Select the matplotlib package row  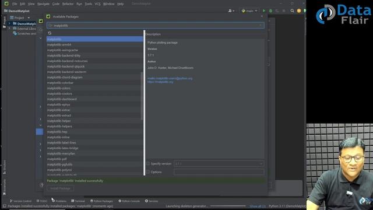click(94, 39)
